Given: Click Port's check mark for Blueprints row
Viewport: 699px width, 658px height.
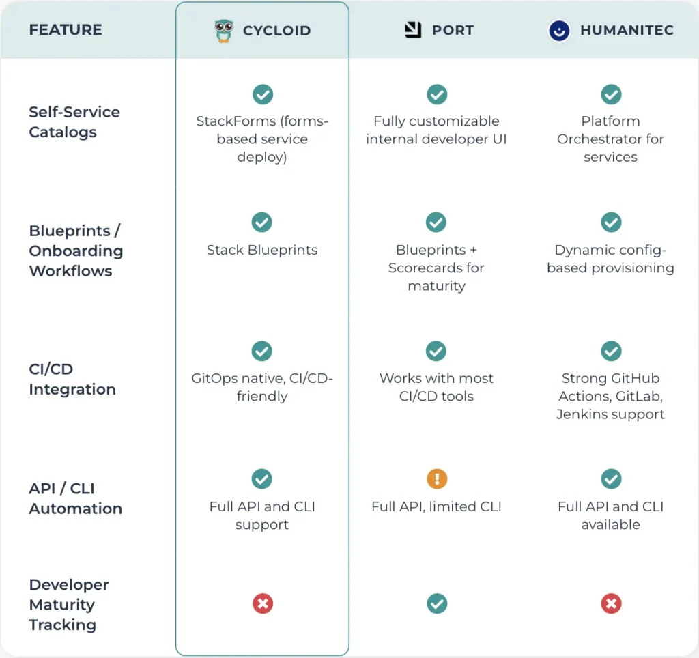Looking at the screenshot, I should click(436, 222).
